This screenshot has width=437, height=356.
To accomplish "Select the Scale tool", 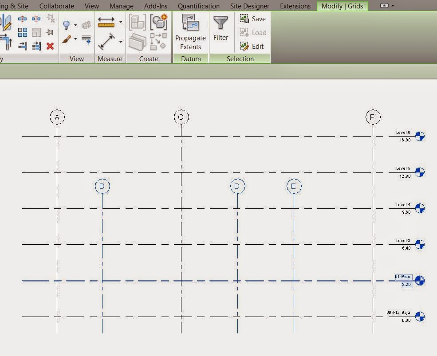I will point(36,32).
